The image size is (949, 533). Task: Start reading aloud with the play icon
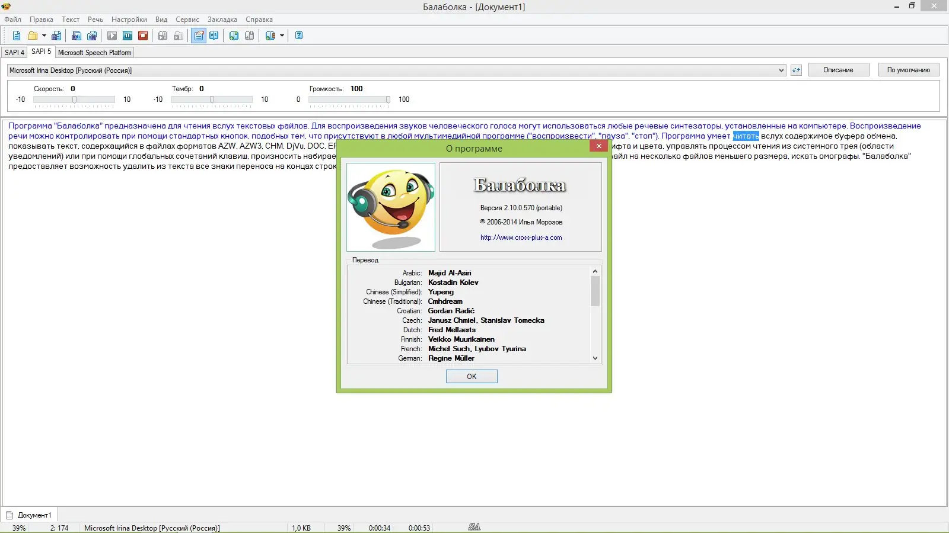[112, 36]
